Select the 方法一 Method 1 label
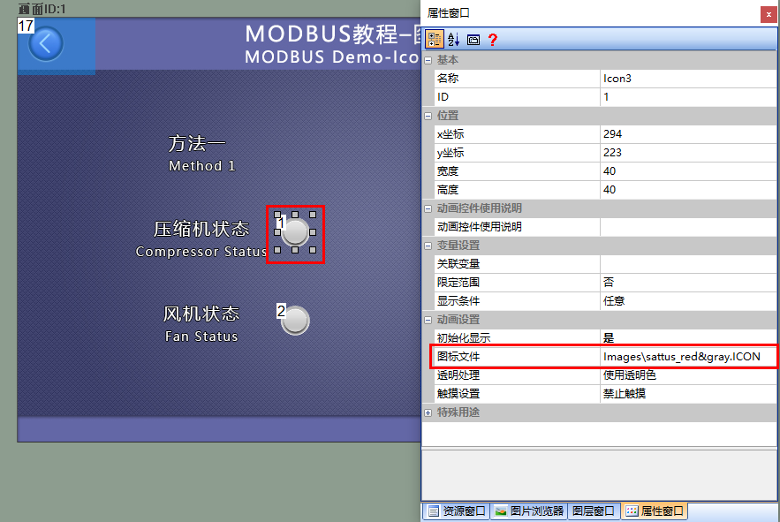The width and height of the screenshot is (780, 522). tap(201, 154)
